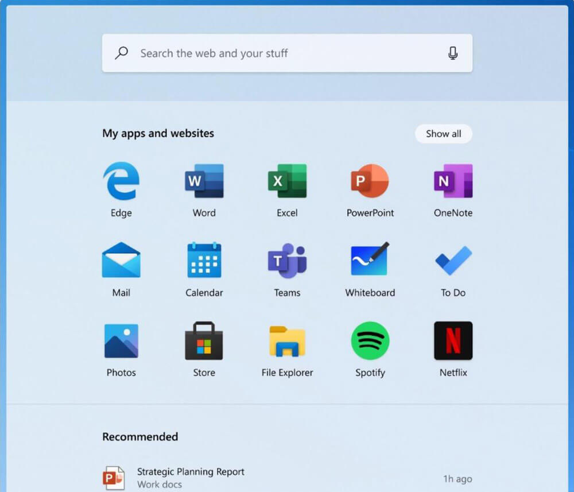Viewport: 574px width, 492px height.
Task: Open File Explorer icon
Action: click(x=287, y=341)
